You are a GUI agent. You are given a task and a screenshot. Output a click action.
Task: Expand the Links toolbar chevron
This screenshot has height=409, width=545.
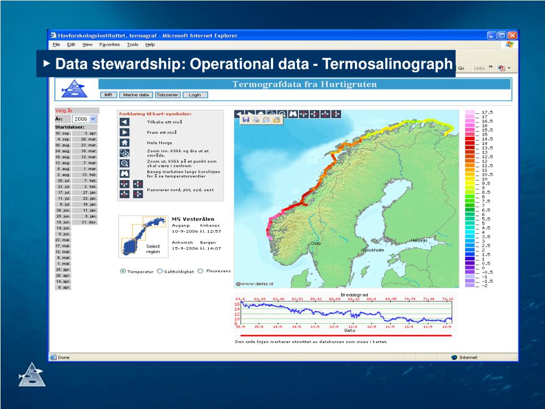click(491, 67)
